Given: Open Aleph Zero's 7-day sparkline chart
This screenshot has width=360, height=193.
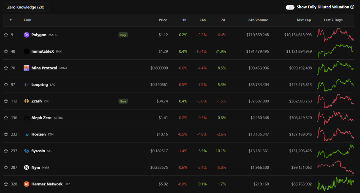Looking at the screenshot, I should [x=335, y=118].
